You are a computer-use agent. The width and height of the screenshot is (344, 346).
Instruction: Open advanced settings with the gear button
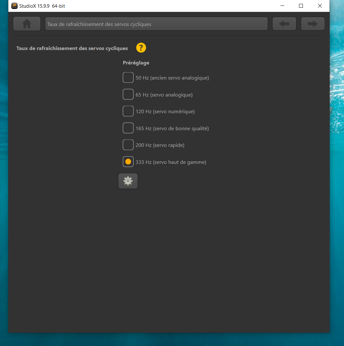pyautogui.click(x=128, y=181)
